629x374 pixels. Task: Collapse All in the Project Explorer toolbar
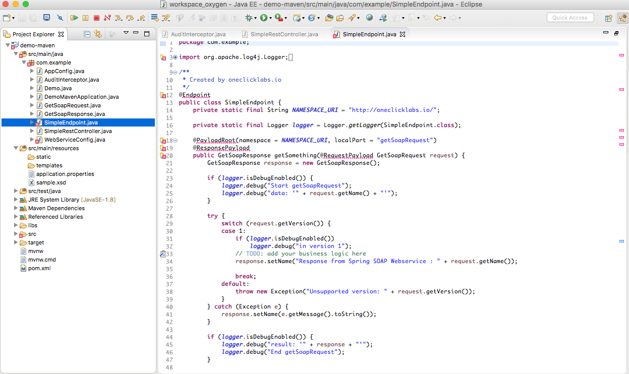click(87, 34)
